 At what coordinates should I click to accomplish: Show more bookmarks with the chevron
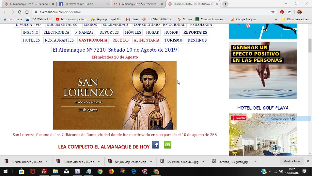[276, 19]
